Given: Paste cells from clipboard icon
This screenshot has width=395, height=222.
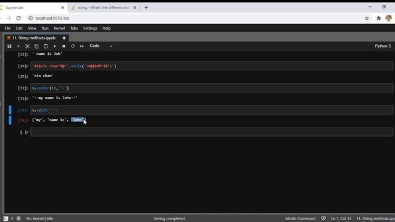Looking at the screenshot, I should point(46,46).
